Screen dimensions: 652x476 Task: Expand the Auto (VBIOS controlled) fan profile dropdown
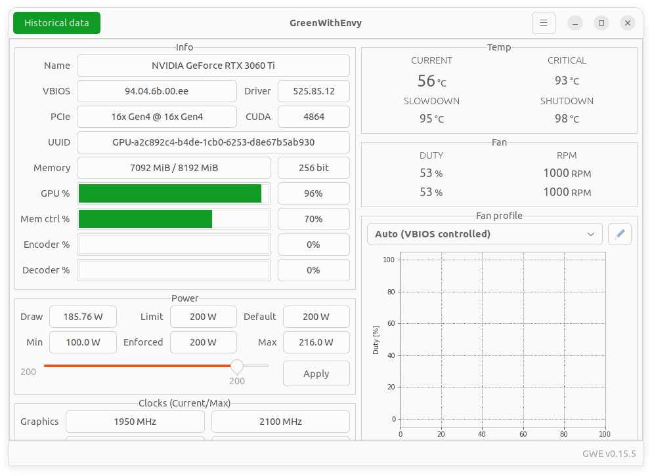[485, 234]
